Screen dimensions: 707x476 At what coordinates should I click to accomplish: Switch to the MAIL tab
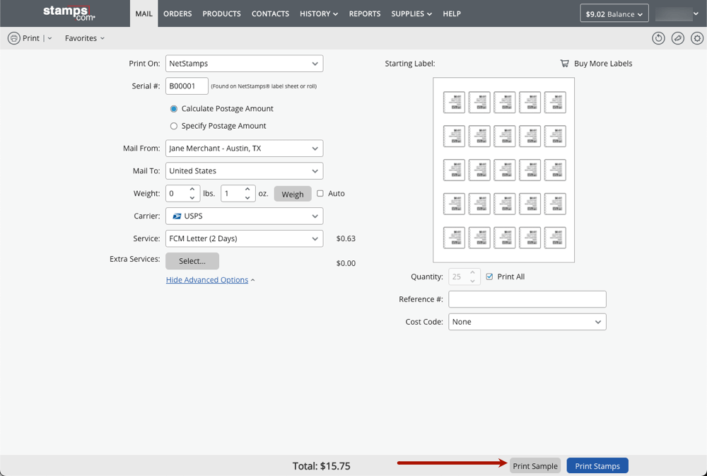(x=144, y=13)
